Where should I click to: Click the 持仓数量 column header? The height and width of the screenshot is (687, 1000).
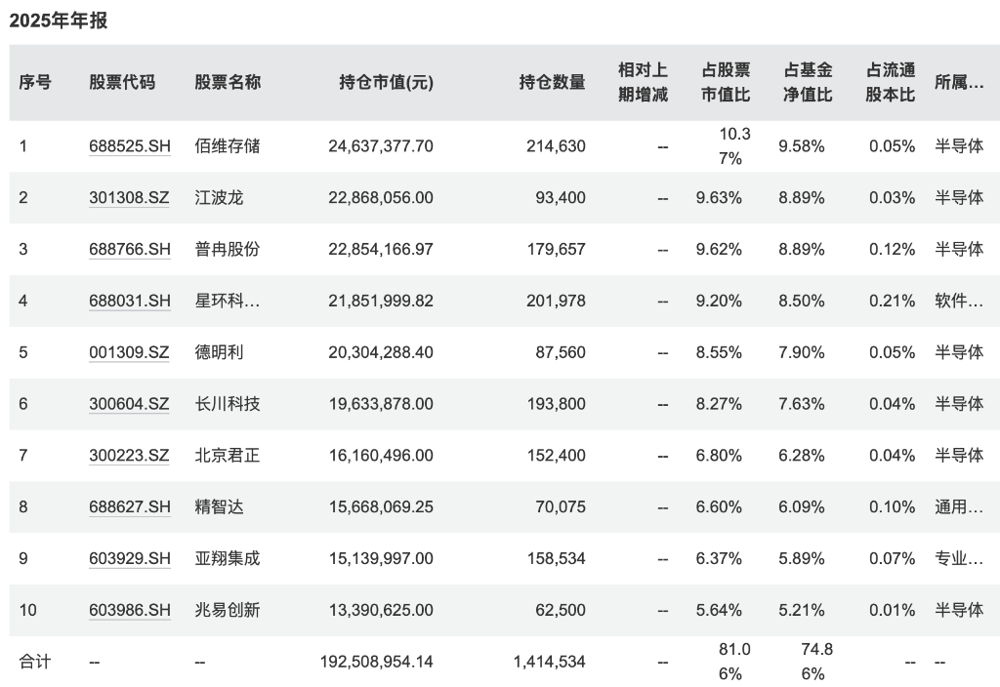552,83
